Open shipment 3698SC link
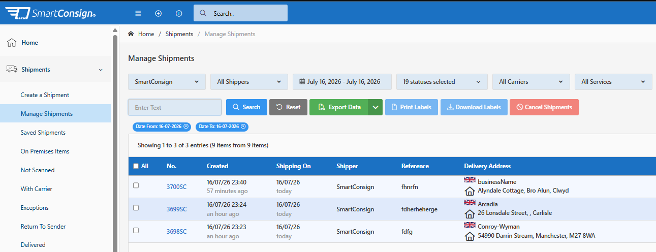Screen dimensions: 656x252 tap(176, 232)
